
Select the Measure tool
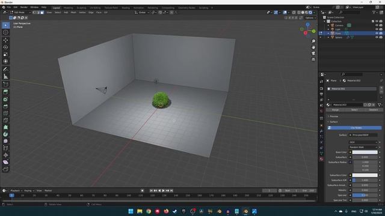click(5, 76)
